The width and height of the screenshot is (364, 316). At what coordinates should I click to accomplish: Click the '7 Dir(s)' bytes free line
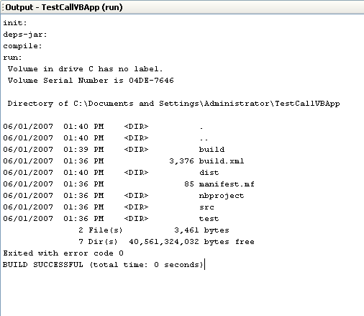point(166,242)
